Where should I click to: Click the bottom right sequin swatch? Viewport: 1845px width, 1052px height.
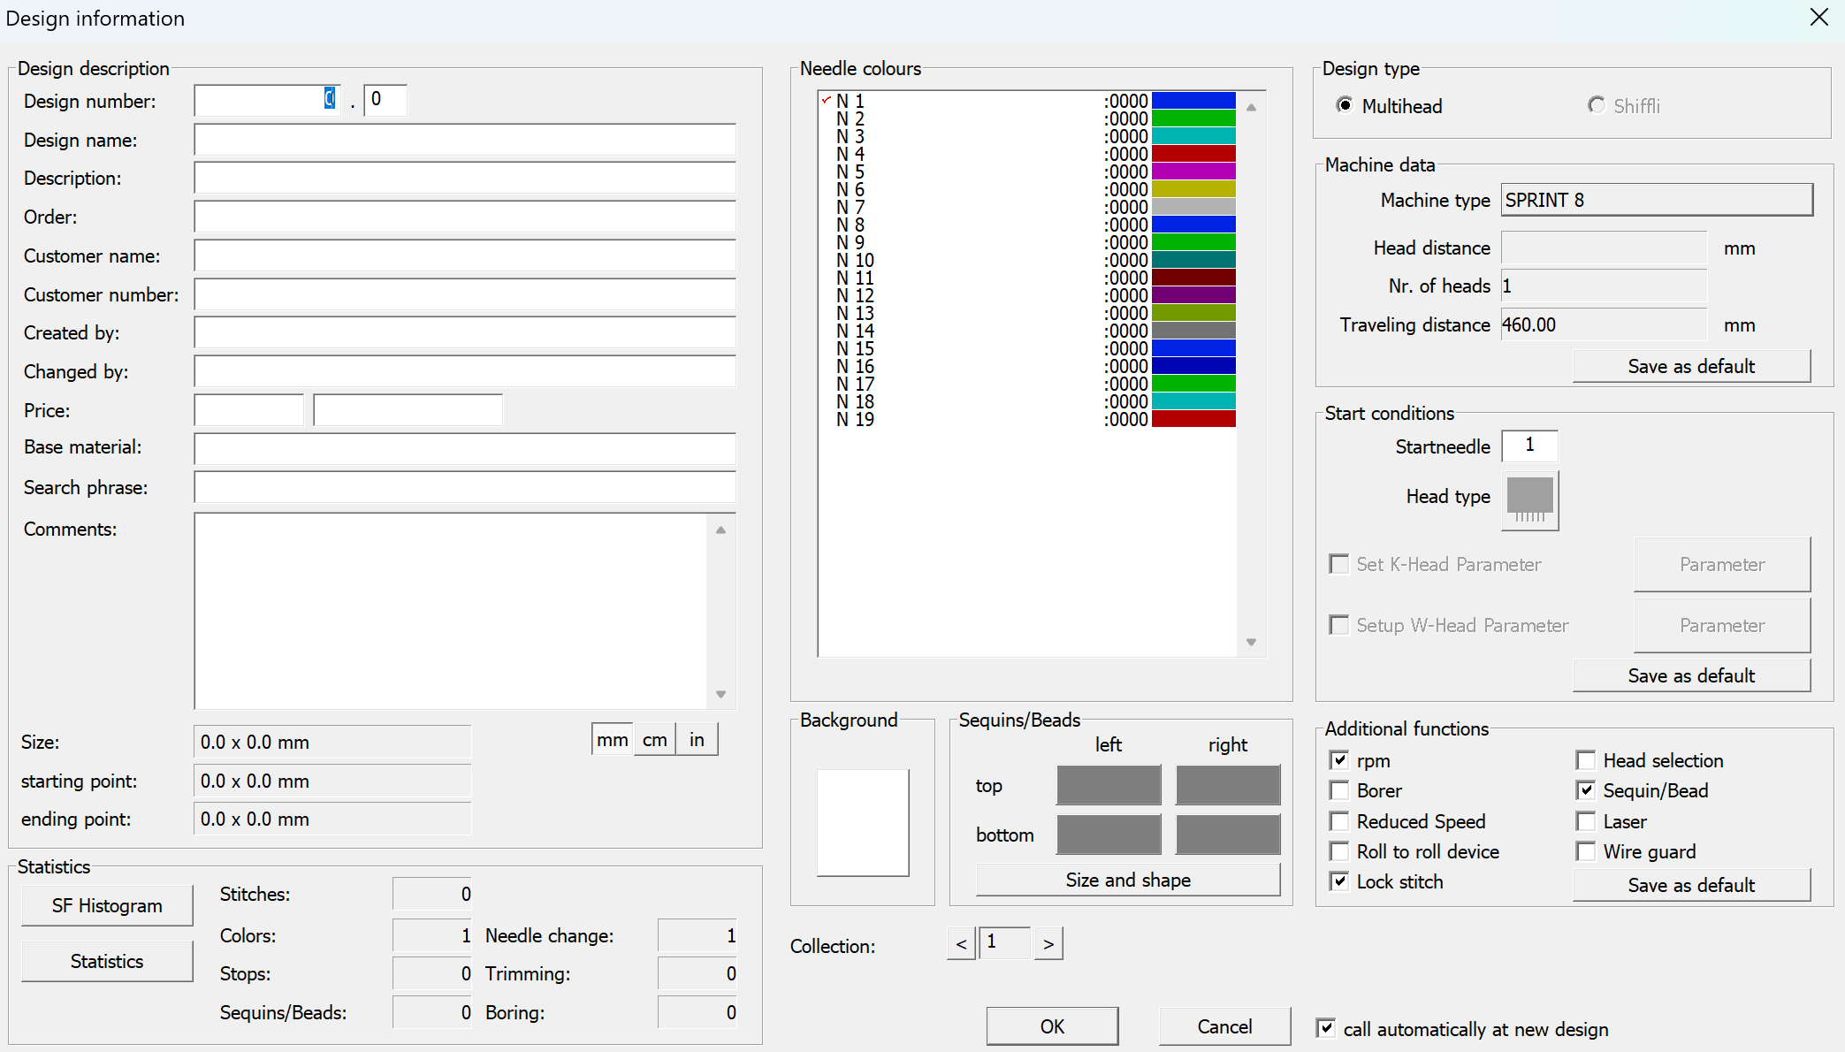[1227, 835]
